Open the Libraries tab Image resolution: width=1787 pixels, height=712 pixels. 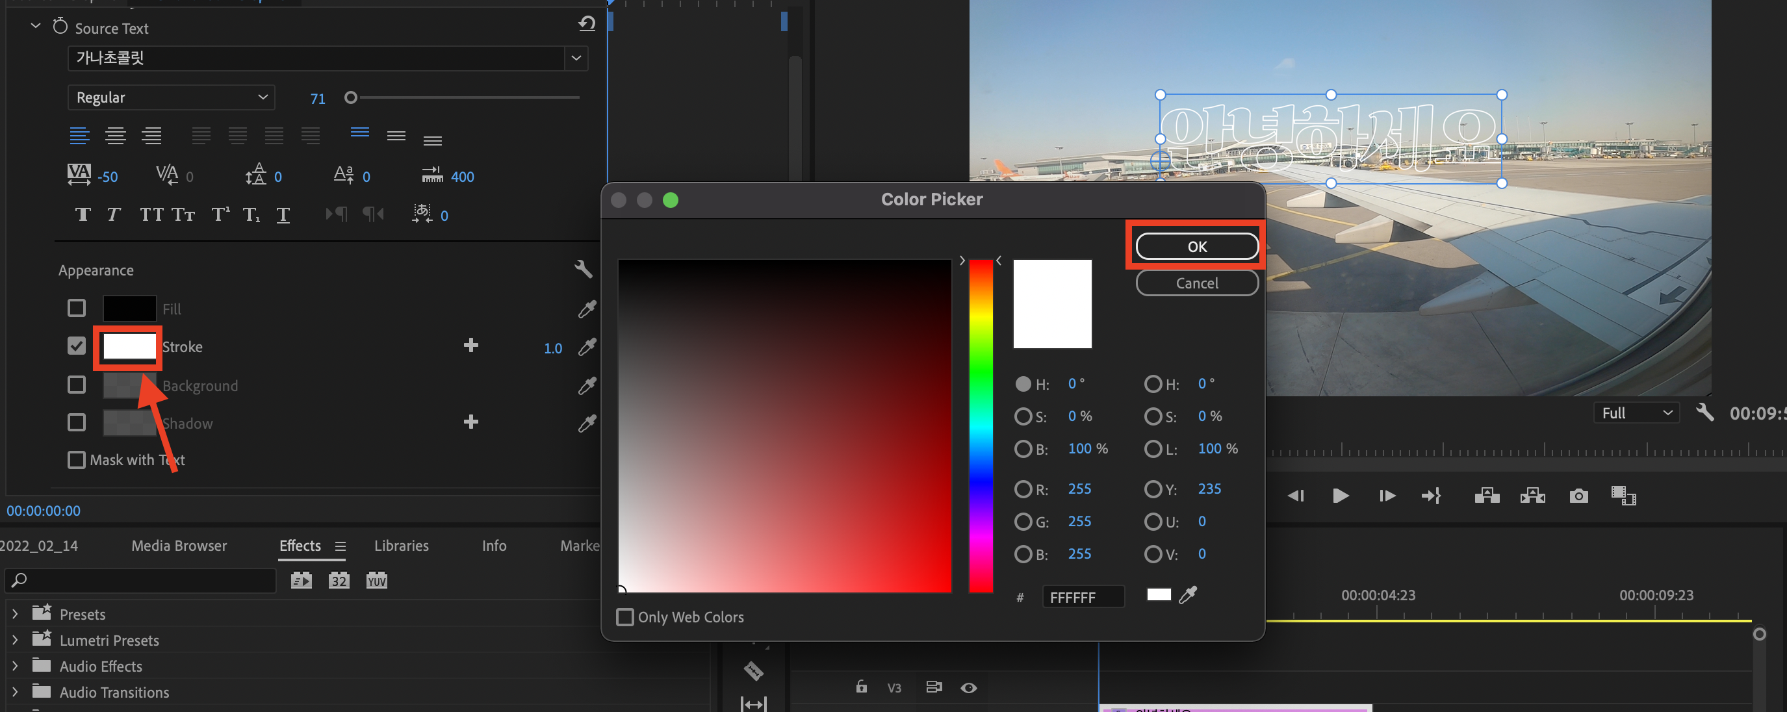401,546
